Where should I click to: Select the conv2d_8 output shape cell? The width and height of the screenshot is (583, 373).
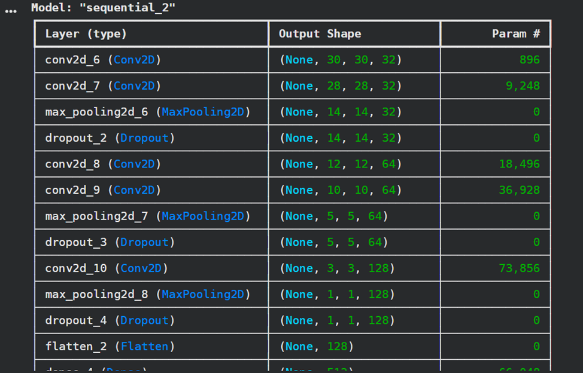pos(340,164)
